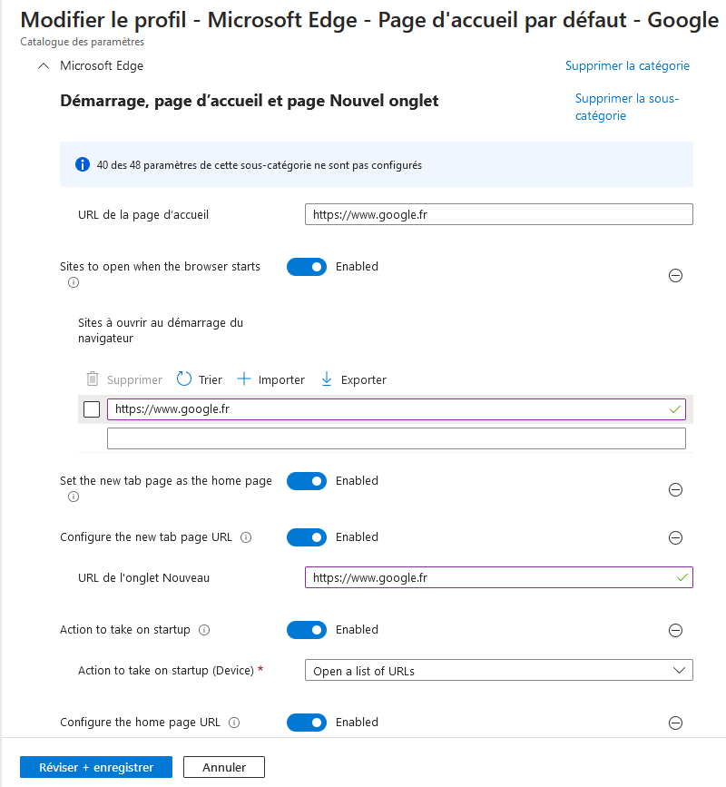The height and width of the screenshot is (787, 726).
Task: Click the URL de la page d'accueil input field
Action: click(x=498, y=214)
